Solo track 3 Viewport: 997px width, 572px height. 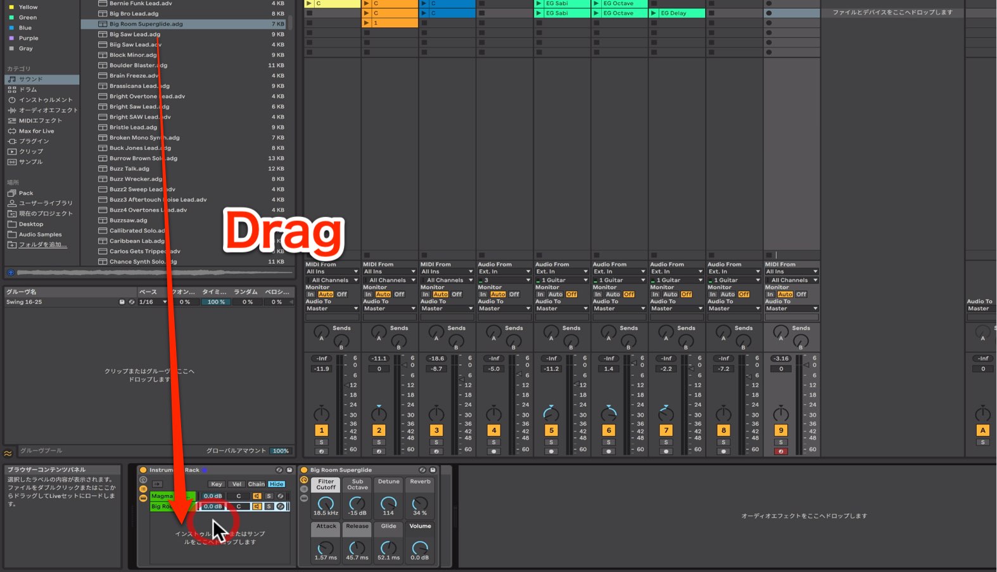tap(436, 442)
